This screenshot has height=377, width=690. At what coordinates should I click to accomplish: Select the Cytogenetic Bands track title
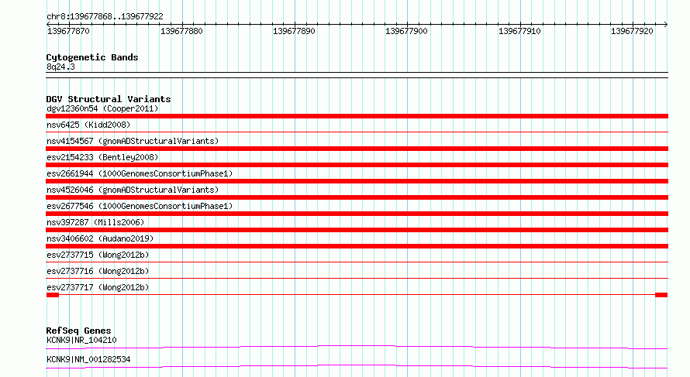(92, 57)
